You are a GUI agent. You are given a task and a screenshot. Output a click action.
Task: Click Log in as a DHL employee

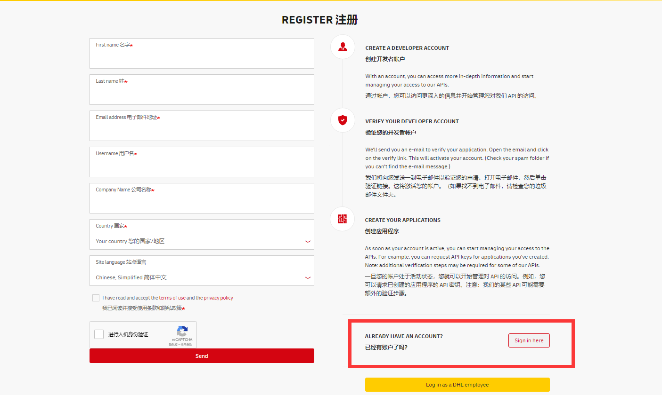pyautogui.click(x=457, y=385)
